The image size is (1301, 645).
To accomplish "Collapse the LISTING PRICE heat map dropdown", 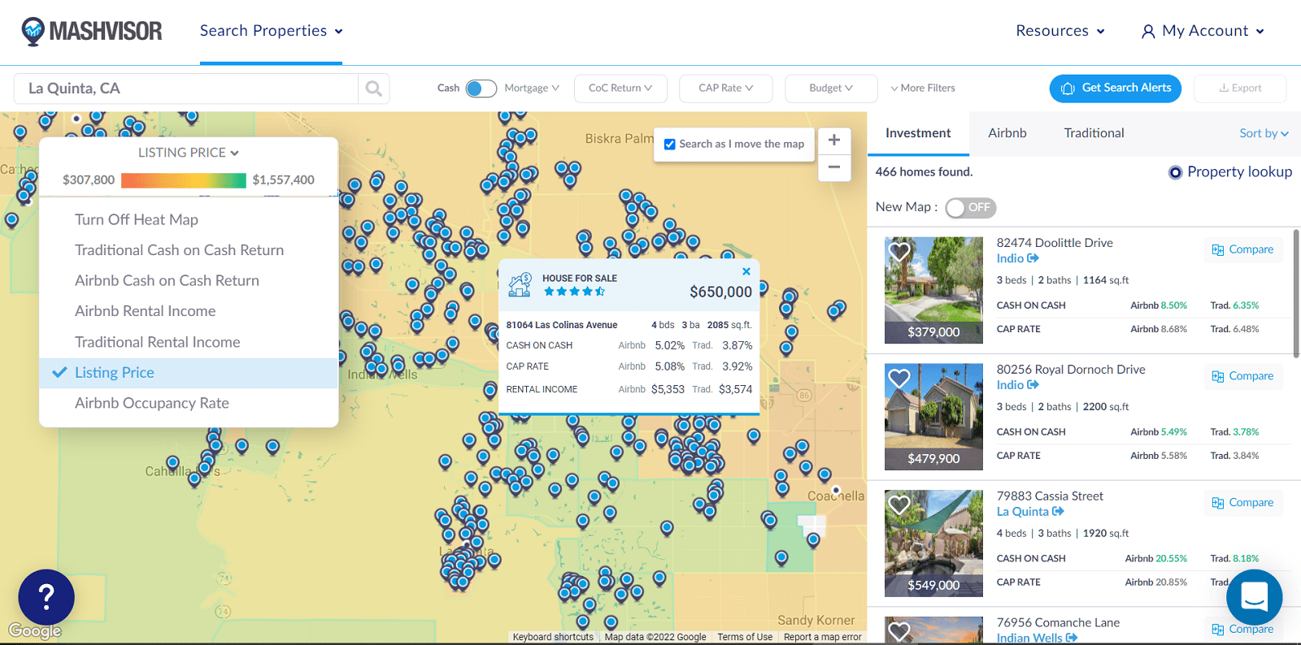I will (x=189, y=153).
